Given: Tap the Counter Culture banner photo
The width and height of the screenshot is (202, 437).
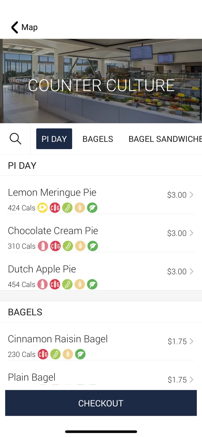Looking at the screenshot, I should click(101, 81).
